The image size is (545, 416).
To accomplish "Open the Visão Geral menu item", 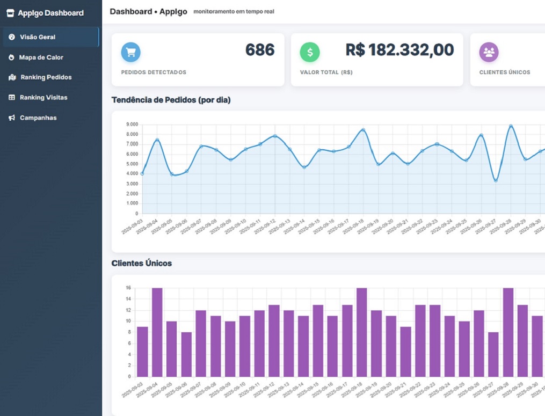I will click(x=38, y=37).
